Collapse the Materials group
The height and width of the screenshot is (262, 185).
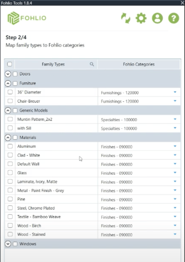point(8,137)
